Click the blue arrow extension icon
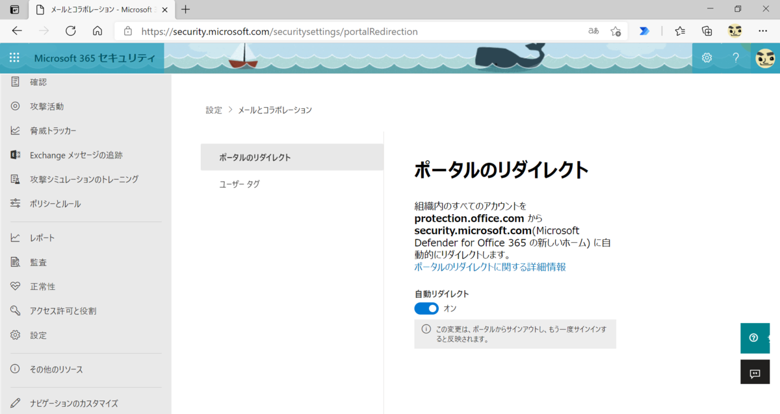The width and height of the screenshot is (780, 414). [644, 30]
